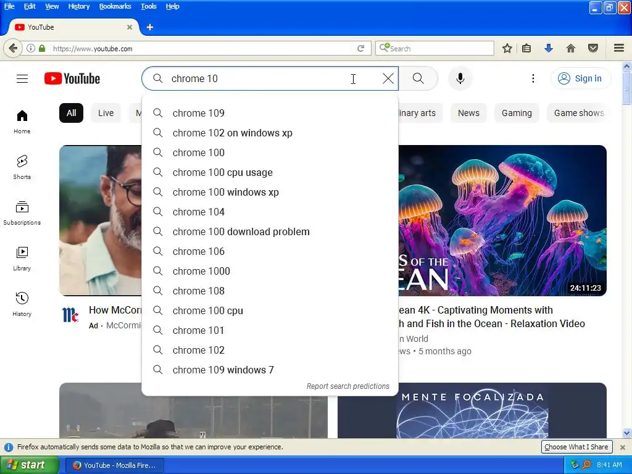
Task: Choose suggestion 'chrome 109'
Action: tap(270, 113)
